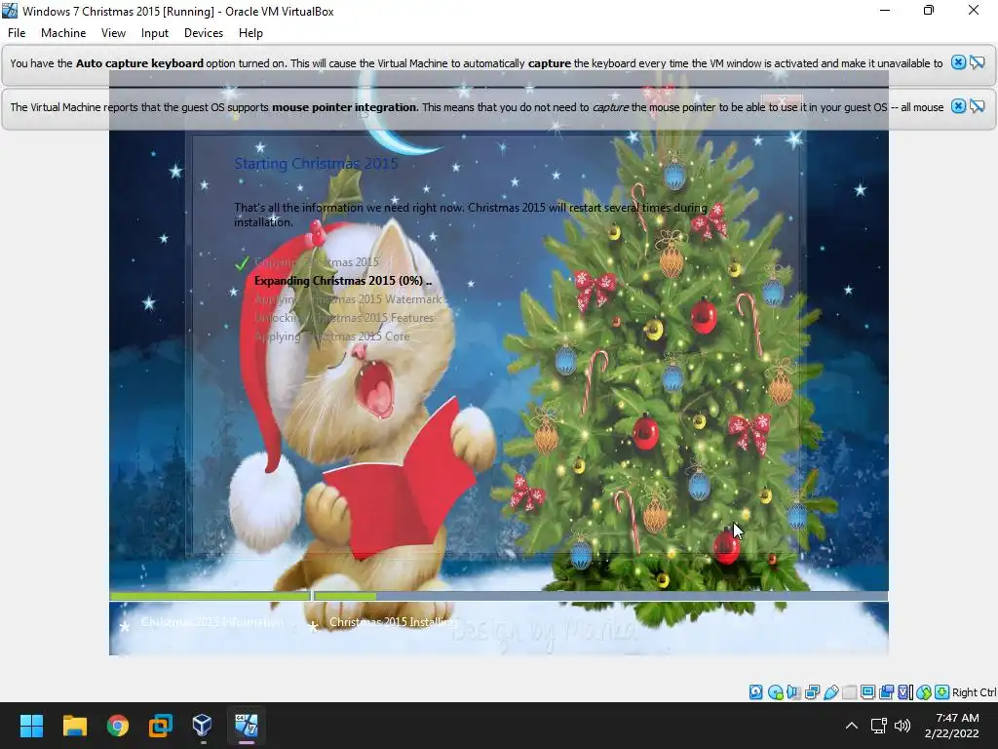
Task: Open the View menu
Action: point(113,33)
